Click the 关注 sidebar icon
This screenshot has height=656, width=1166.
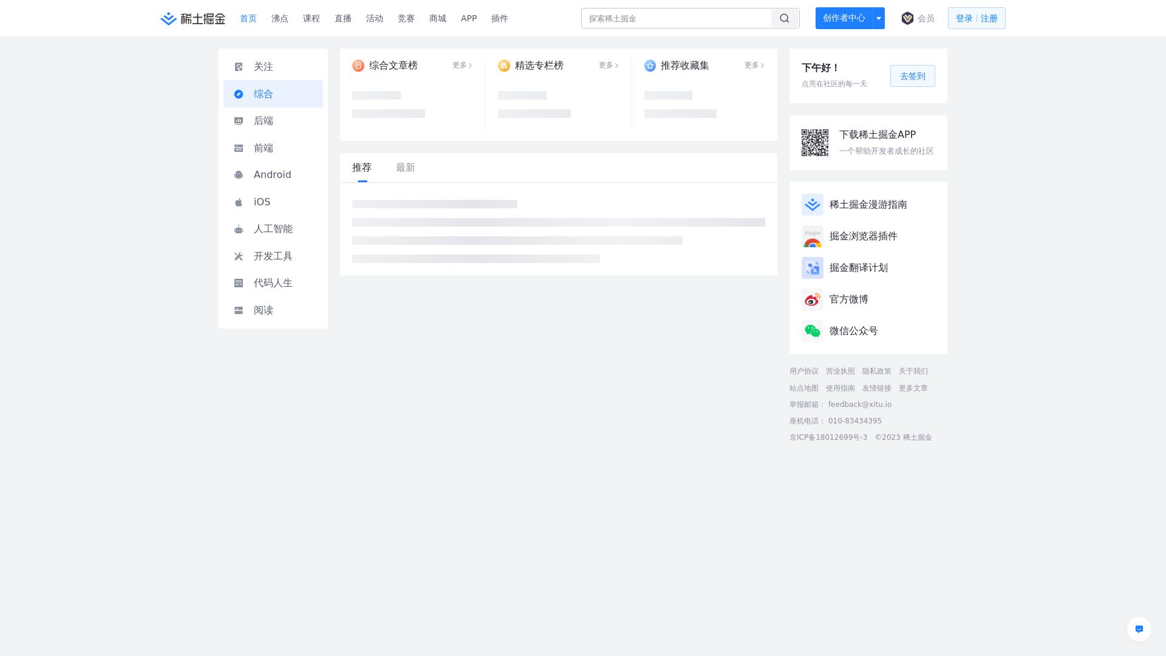pos(239,67)
